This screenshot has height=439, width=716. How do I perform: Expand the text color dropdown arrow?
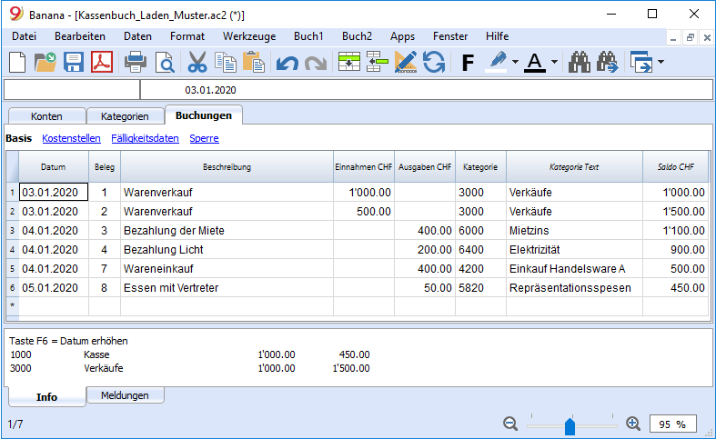tap(554, 62)
